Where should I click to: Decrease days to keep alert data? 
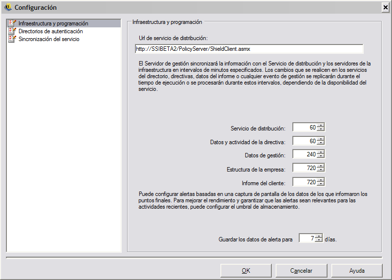click(319, 240)
